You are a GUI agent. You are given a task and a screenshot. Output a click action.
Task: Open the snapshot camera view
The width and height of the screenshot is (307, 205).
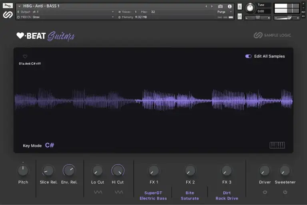pos(220,6)
